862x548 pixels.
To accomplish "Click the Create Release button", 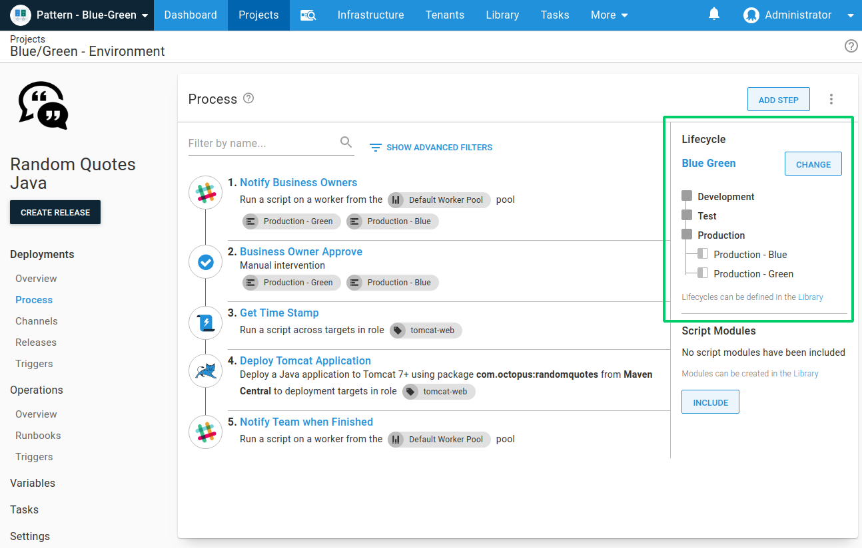I will [x=55, y=212].
